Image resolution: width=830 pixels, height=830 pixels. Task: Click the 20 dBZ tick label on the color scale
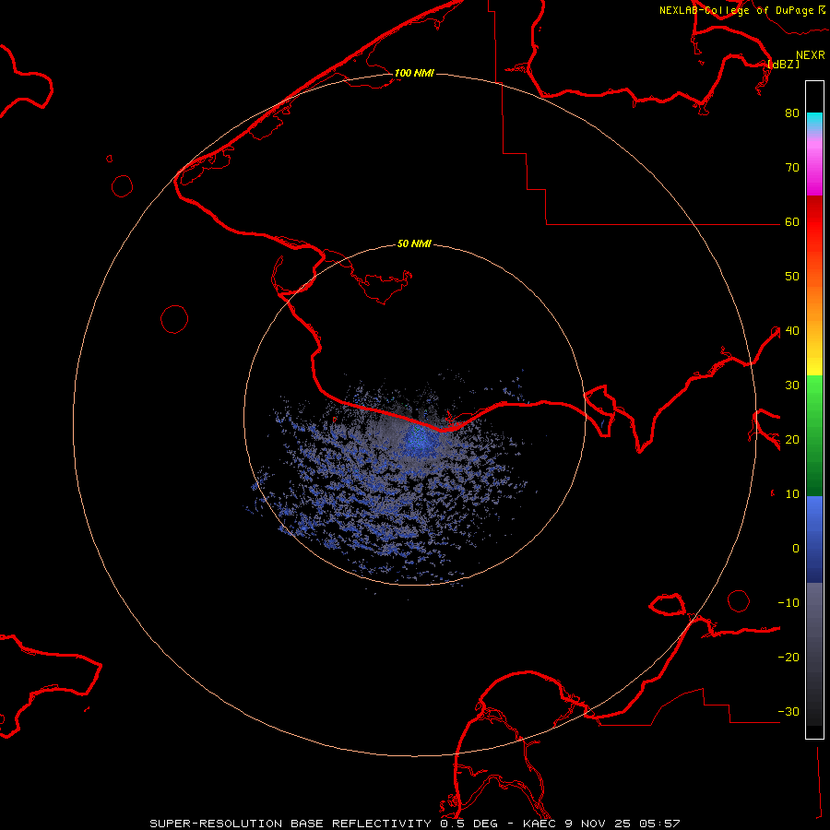click(792, 439)
